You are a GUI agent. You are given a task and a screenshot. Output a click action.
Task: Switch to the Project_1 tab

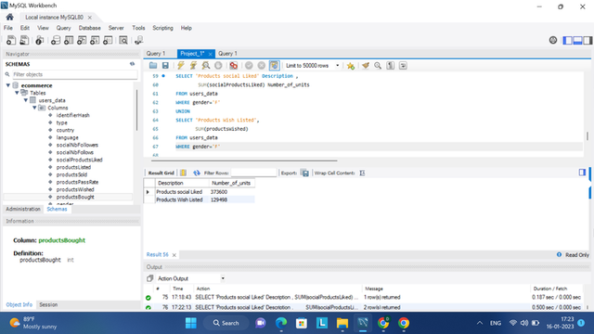tap(192, 54)
